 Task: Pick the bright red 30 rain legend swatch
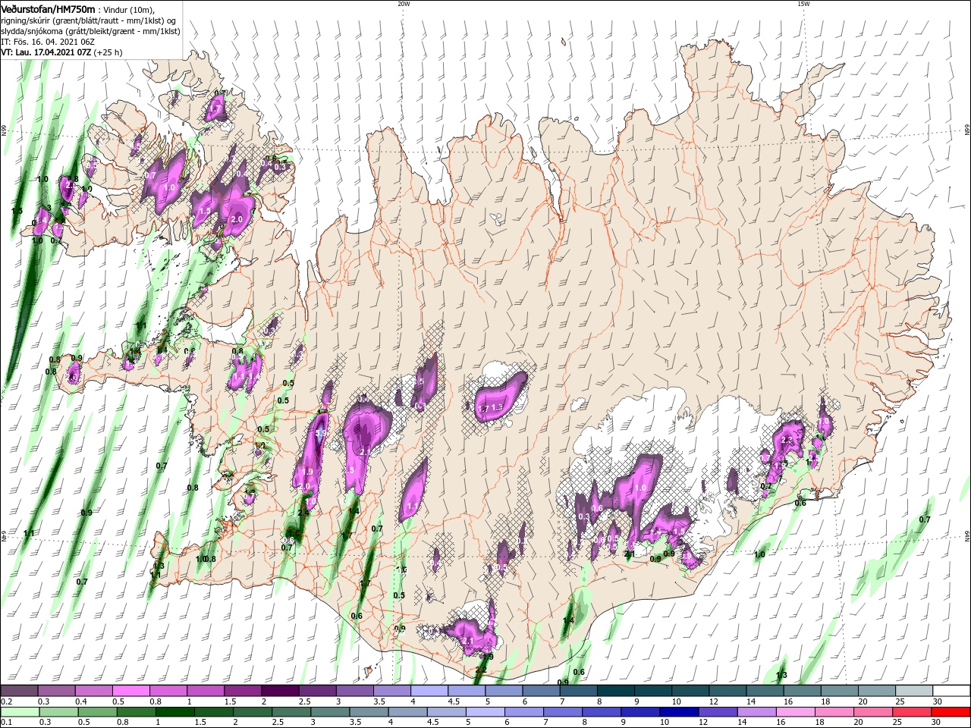pyautogui.click(x=951, y=712)
